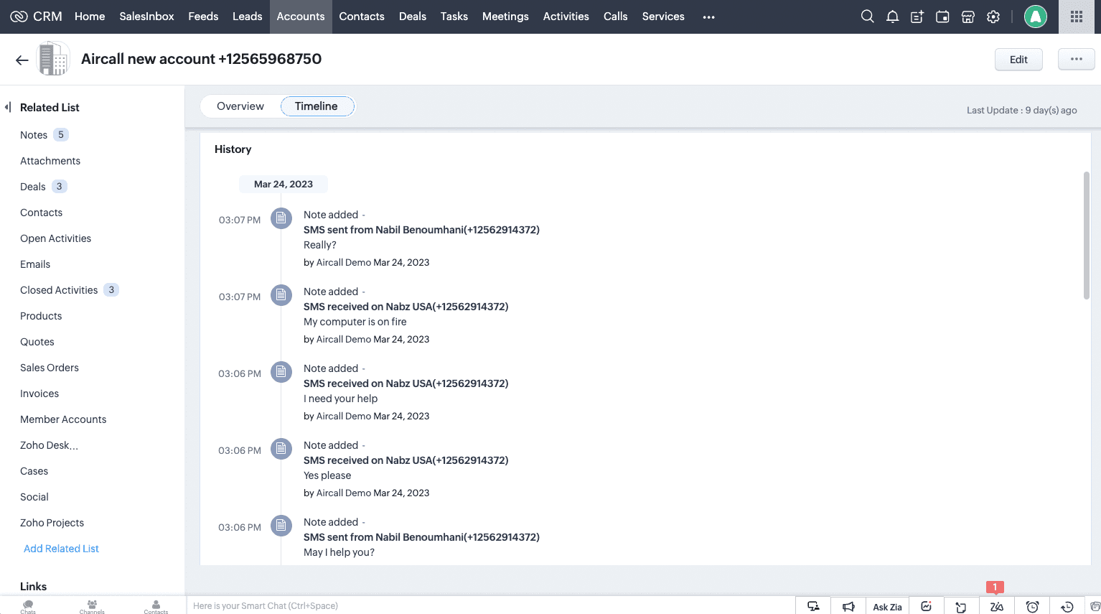Open the global search icon
The height and width of the screenshot is (614, 1101).
[867, 17]
